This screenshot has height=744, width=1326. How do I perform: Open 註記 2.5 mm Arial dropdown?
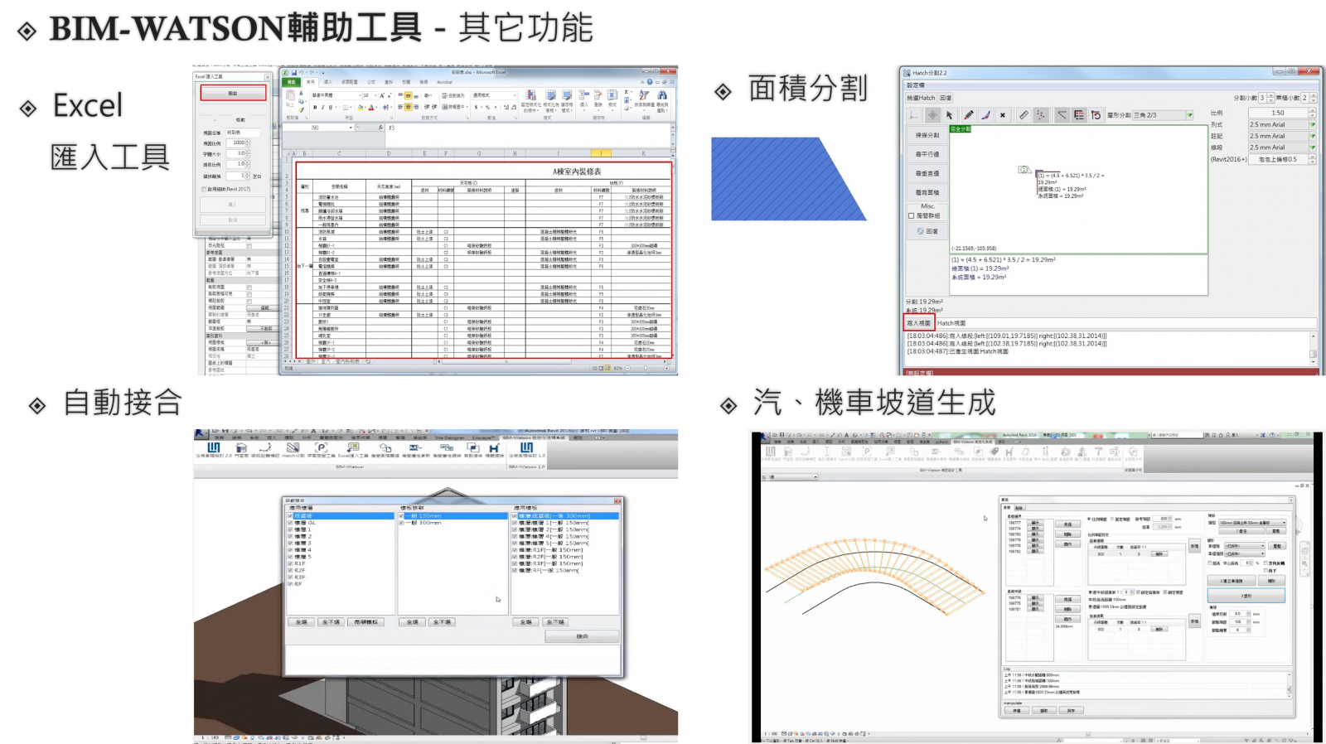tap(1282, 136)
